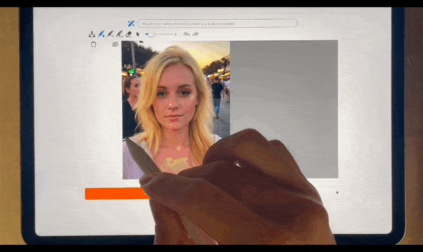The width and height of the screenshot is (423, 252).
Task: Click the empty gray output canvas
Action: point(284,109)
